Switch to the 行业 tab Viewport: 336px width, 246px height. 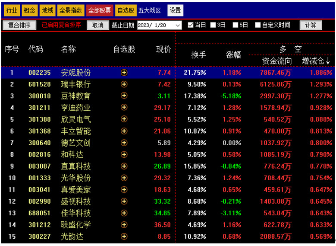tap(12, 10)
